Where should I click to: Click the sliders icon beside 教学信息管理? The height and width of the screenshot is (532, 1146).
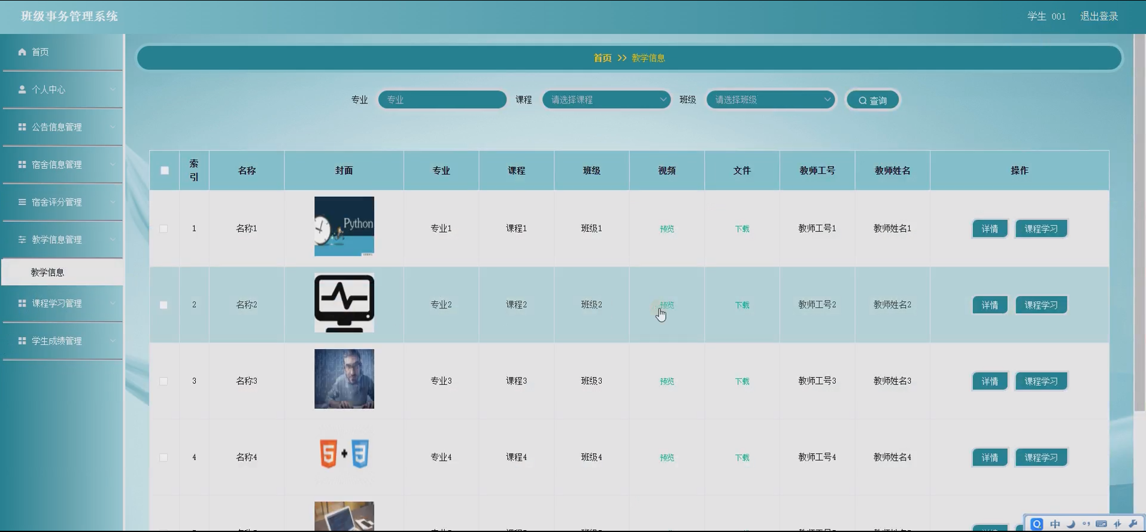[22, 240]
